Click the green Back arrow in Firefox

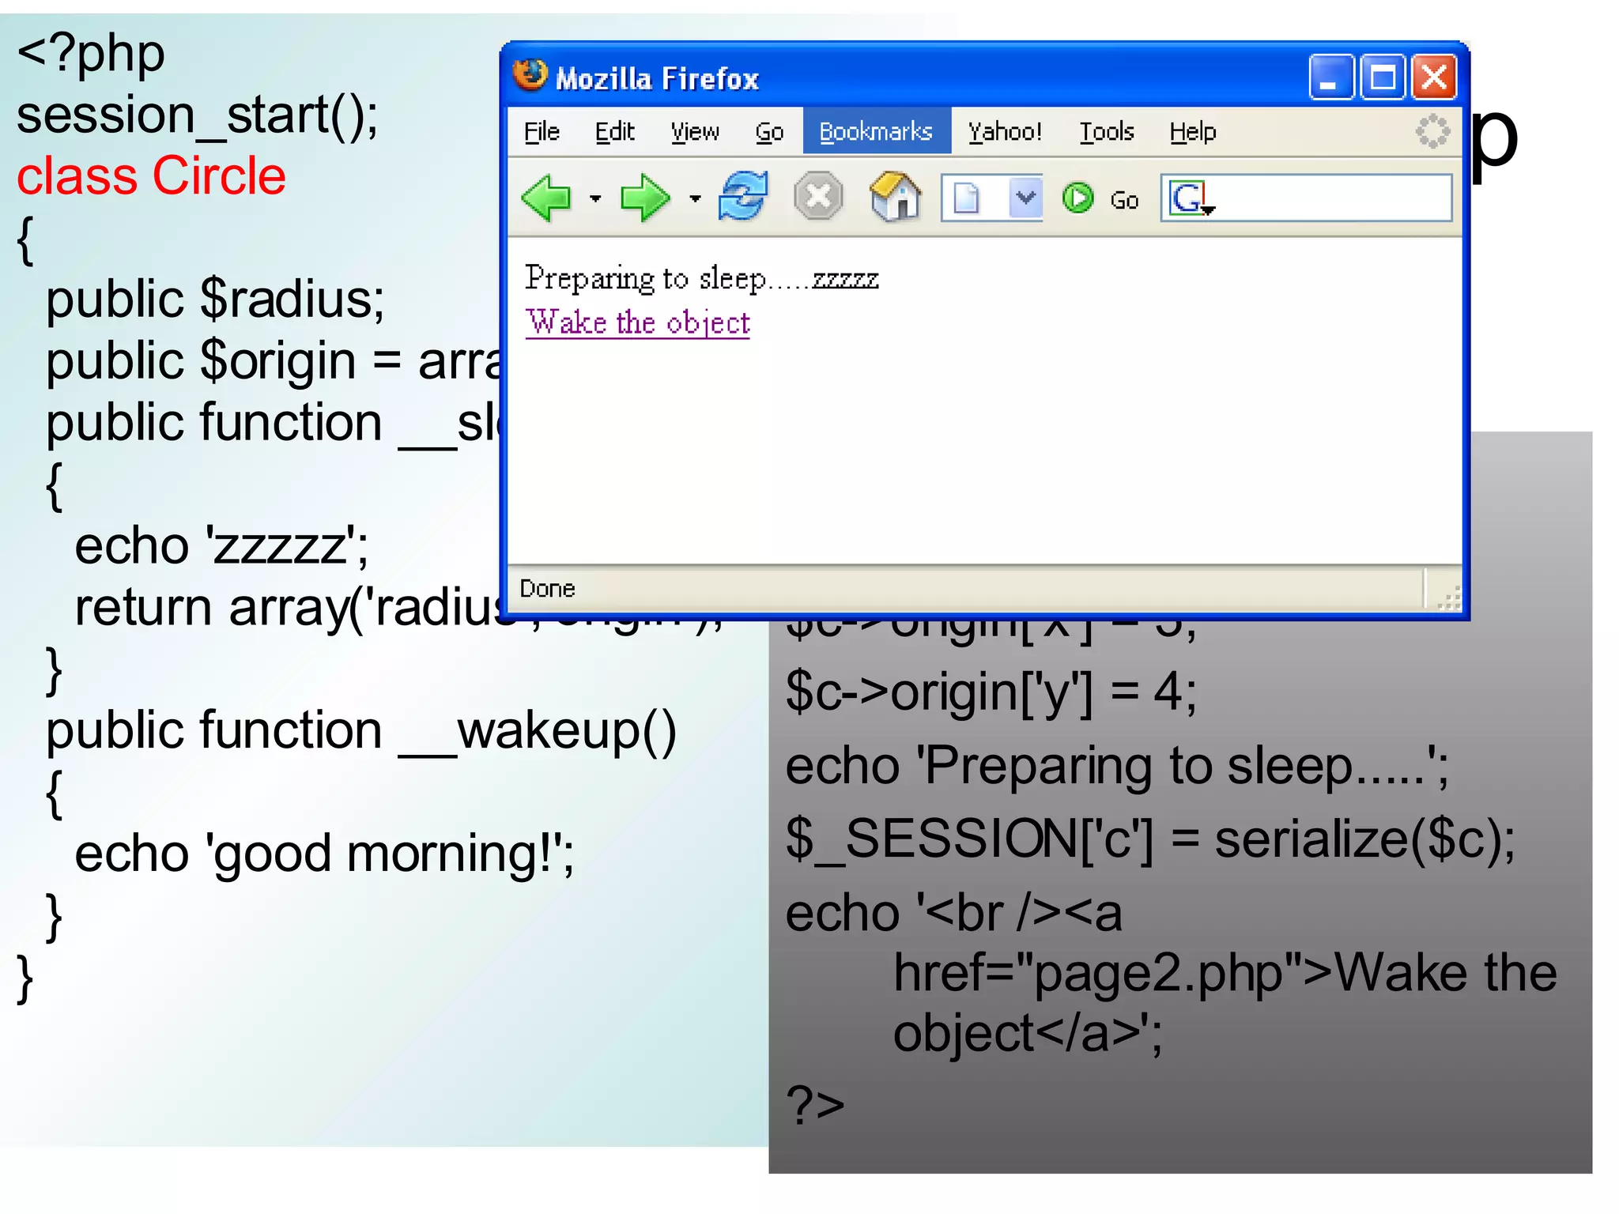547,198
